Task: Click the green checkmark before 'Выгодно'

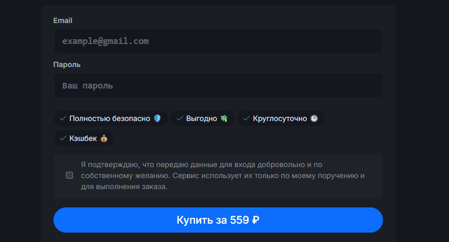Action: tap(179, 118)
